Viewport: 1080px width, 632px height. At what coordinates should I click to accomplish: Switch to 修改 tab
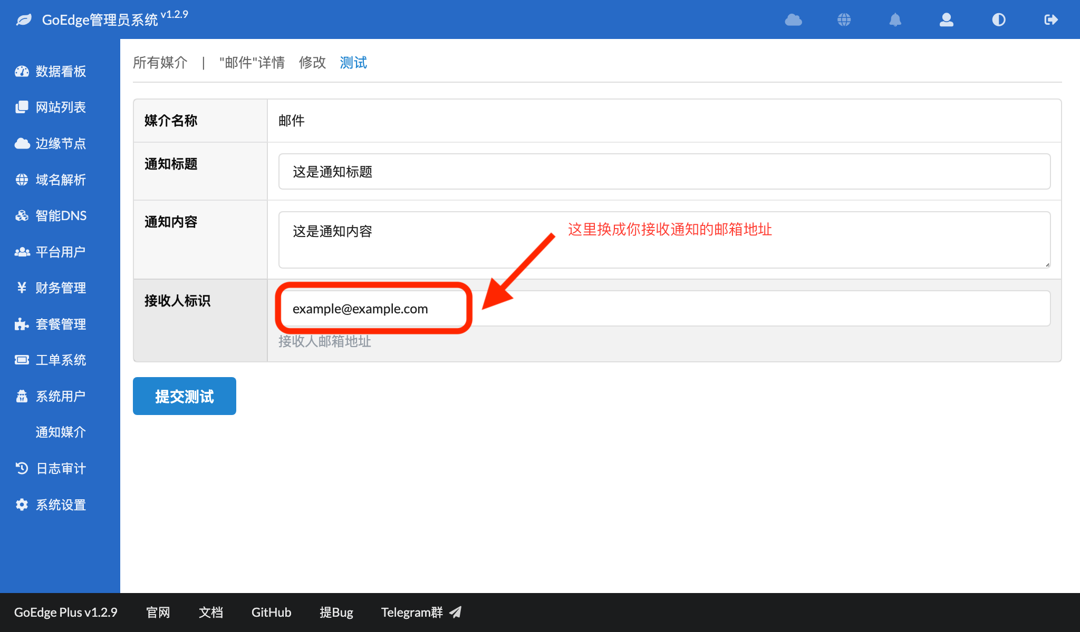coord(312,63)
